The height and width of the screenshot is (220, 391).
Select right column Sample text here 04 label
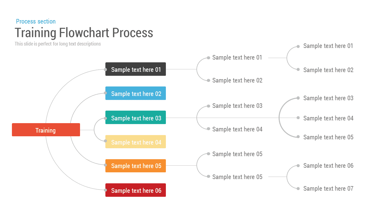pyautogui.click(x=328, y=118)
